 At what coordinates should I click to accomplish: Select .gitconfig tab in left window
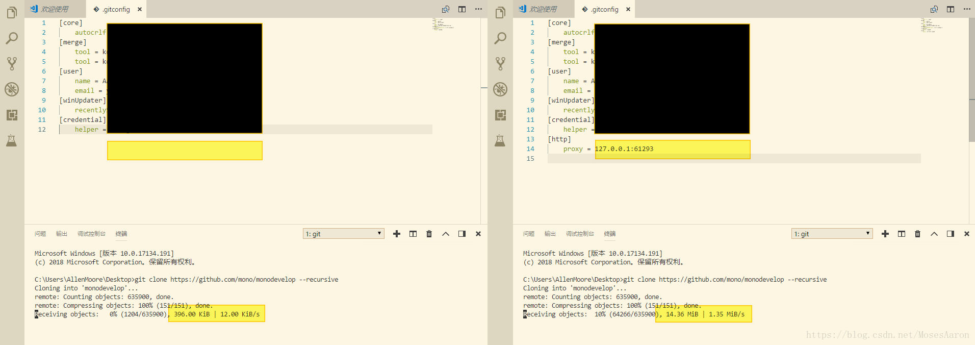click(116, 9)
